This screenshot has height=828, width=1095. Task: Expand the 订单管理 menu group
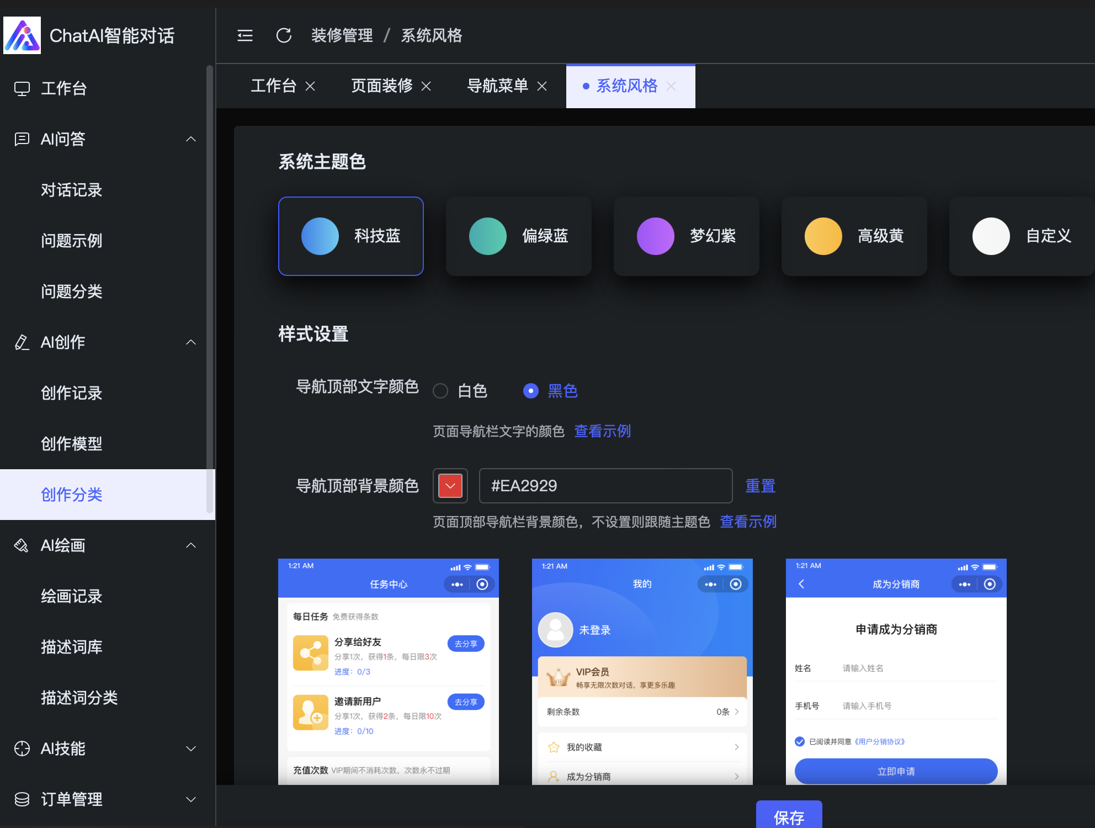pos(191,799)
